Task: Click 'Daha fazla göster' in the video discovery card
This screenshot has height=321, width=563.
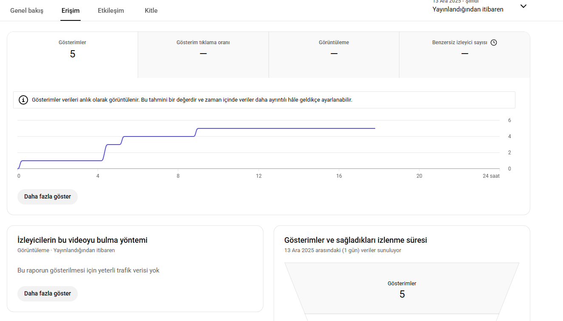Action: coord(48,294)
